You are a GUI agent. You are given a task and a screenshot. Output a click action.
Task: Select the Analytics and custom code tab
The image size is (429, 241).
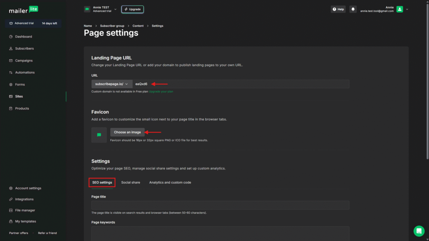pyautogui.click(x=170, y=182)
